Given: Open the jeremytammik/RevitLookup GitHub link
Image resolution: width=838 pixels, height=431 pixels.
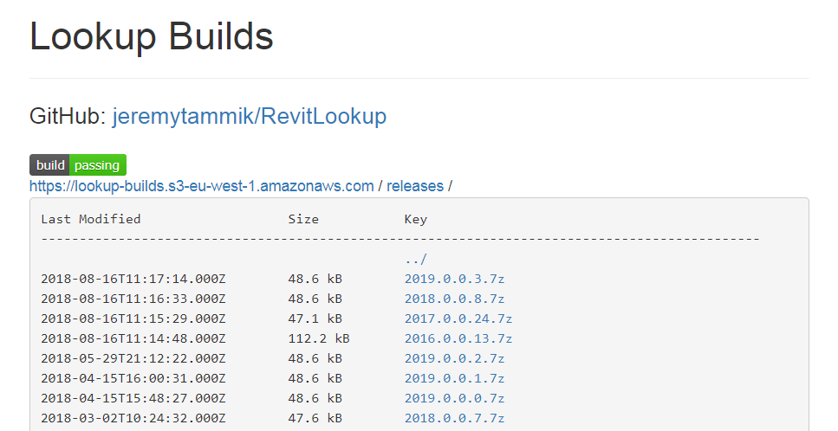Looking at the screenshot, I should coord(249,116).
